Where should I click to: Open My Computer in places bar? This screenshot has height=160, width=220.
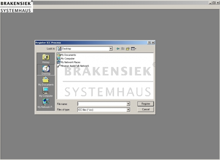46,92
